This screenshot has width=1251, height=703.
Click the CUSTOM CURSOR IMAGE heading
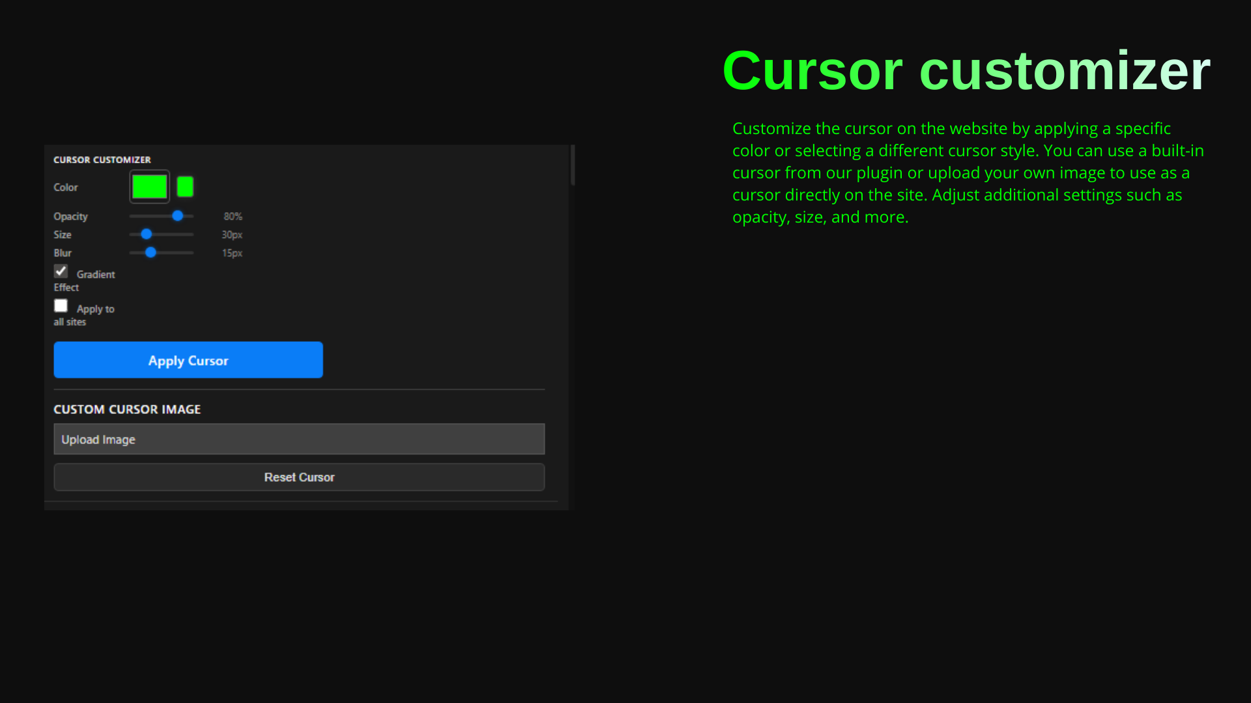[x=127, y=409]
